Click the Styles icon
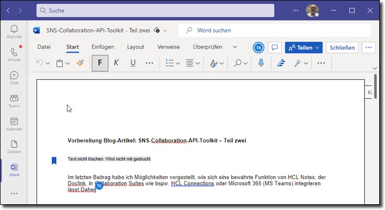385x210 pixels. 213,63
